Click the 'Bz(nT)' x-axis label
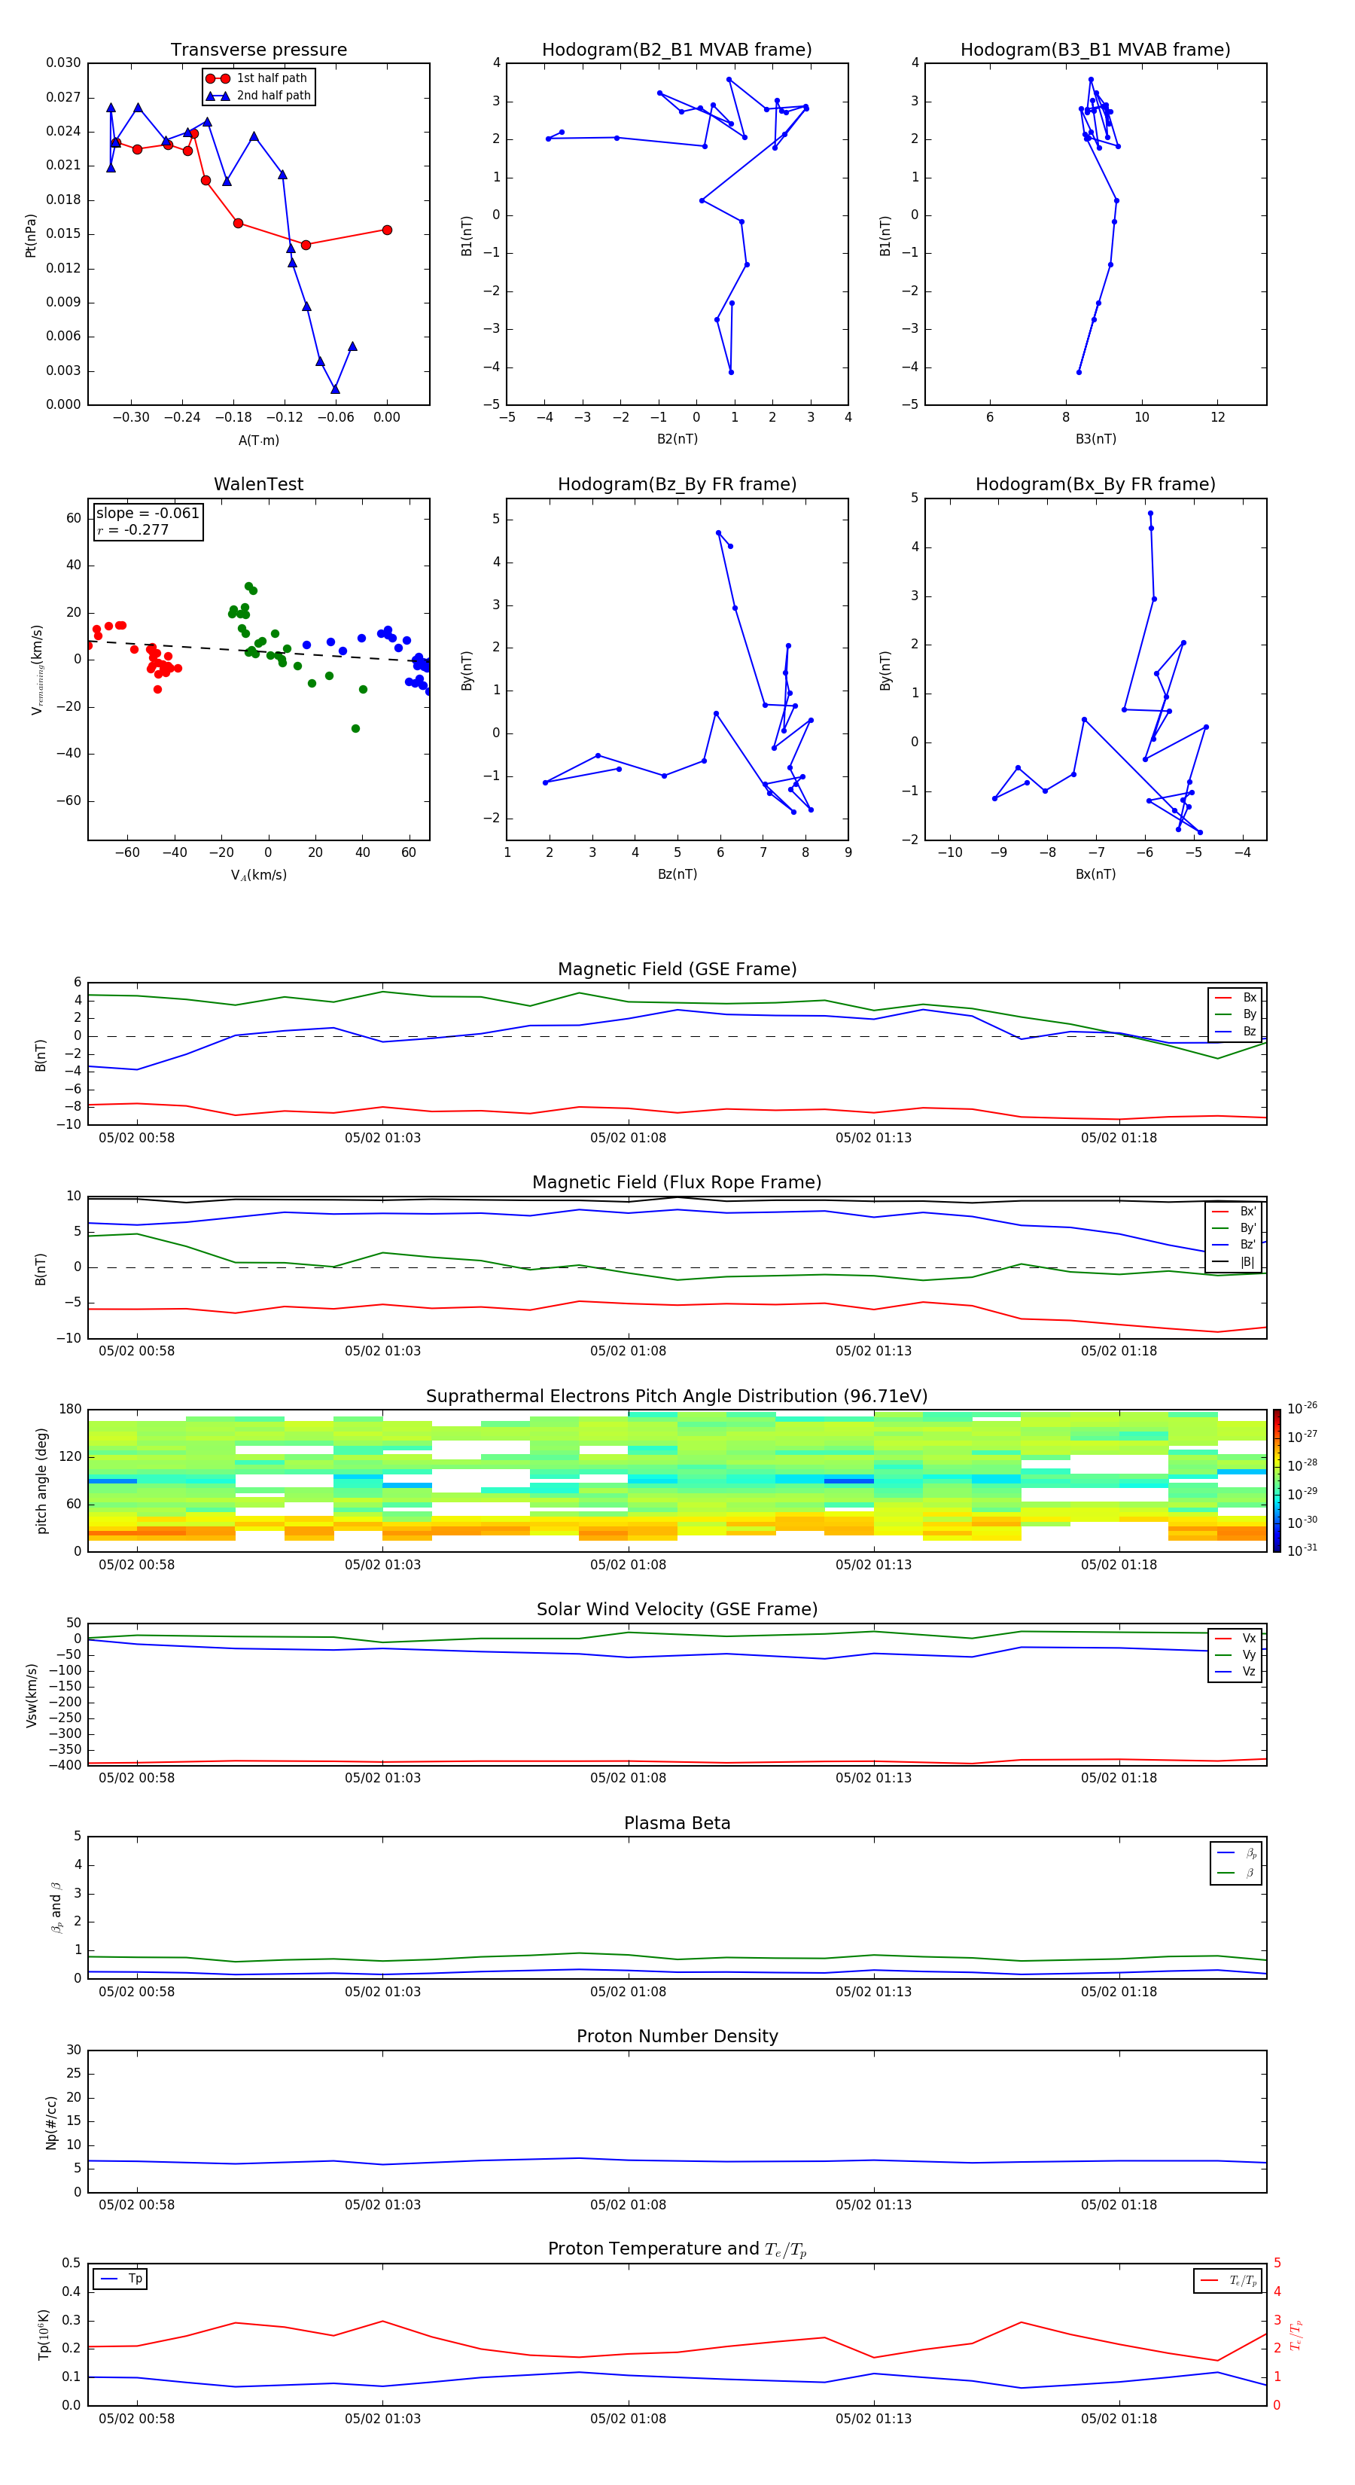The image size is (1355, 2485). coord(677,874)
